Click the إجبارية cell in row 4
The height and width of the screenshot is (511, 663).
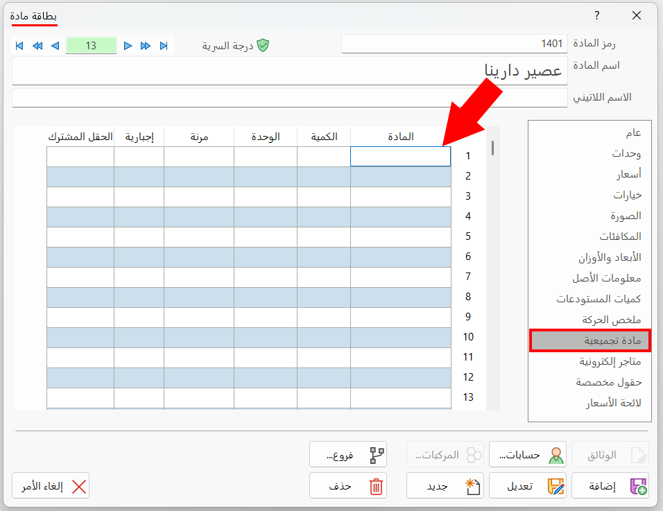click(x=139, y=217)
